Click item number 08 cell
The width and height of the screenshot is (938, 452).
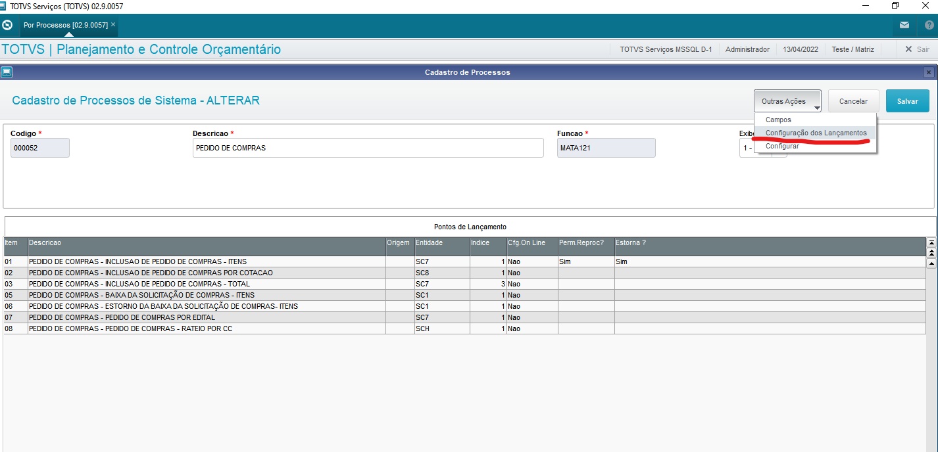pos(15,328)
